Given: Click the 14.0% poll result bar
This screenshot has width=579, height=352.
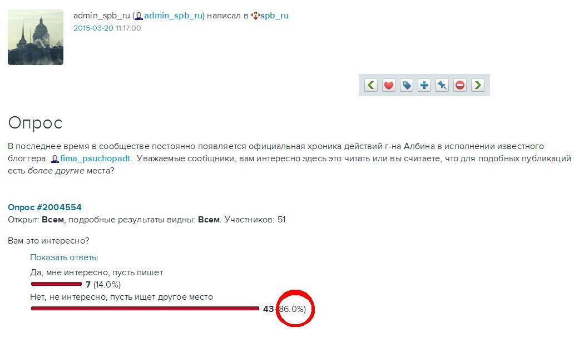Looking at the screenshot, I should click(x=57, y=284).
